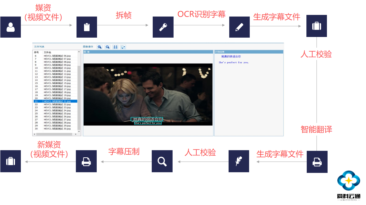Click the large magnifier search icon in flow
The height and width of the screenshot is (205, 366).
click(x=162, y=161)
